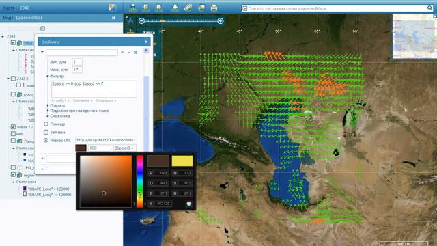Click the Значение link under filter
The width and height of the screenshot is (437, 246).
82,100
